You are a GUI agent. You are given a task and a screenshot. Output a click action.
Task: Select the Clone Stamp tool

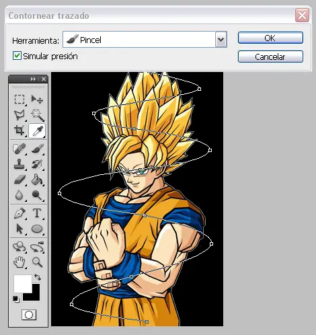click(19, 164)
